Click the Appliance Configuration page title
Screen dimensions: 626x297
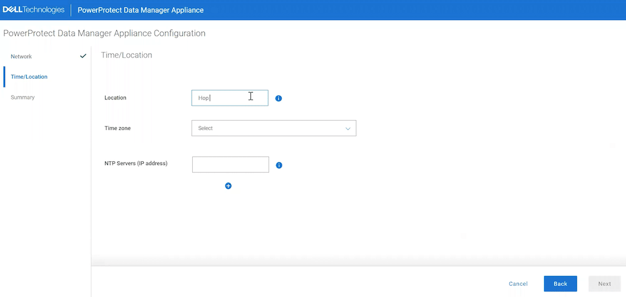point(104,33)
